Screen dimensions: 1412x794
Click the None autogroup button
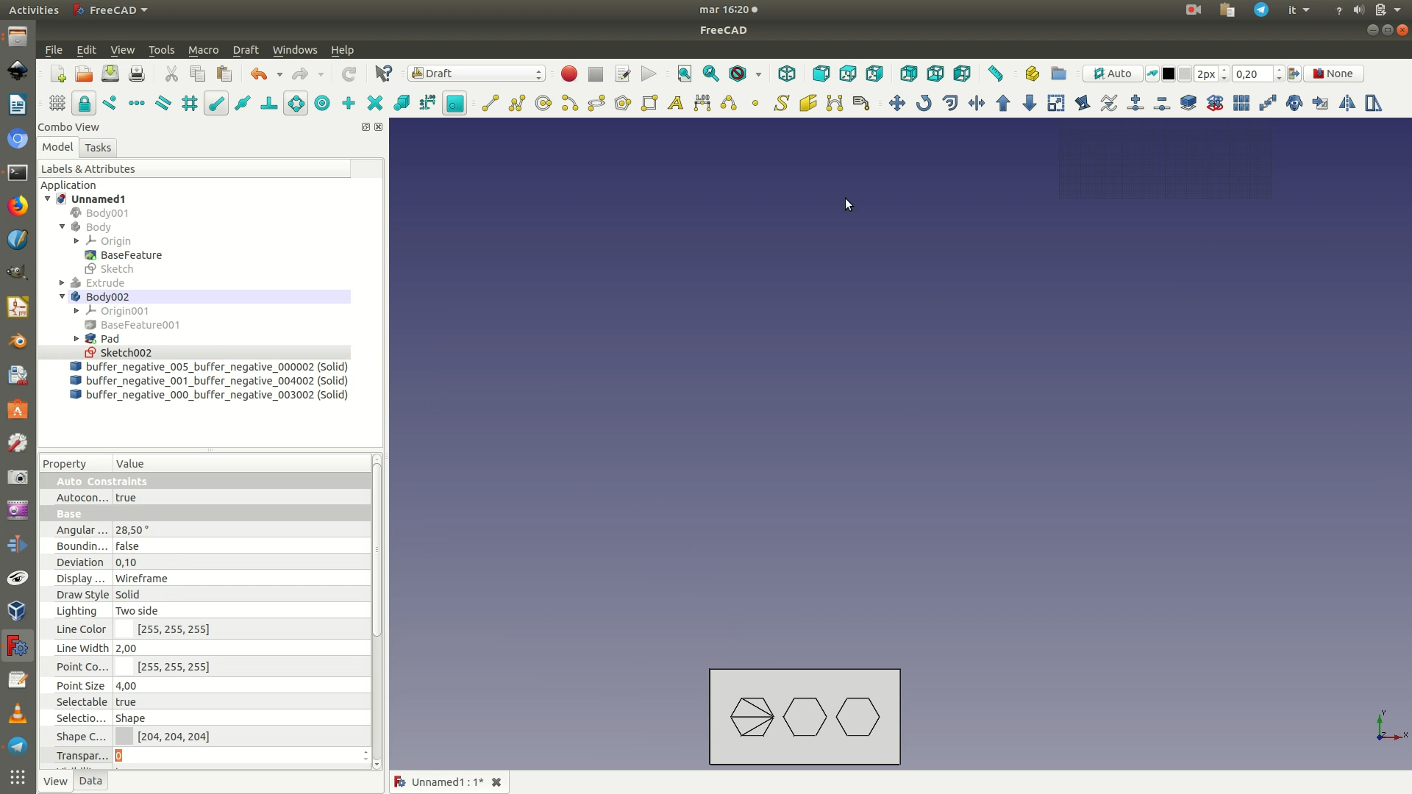coord(1333,74)
